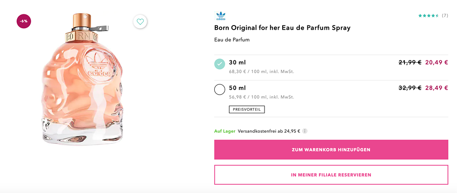Viewport: 457px width, 193px height.
Task: Add product to wishlist with heart icon
Action: coord(140,22)
